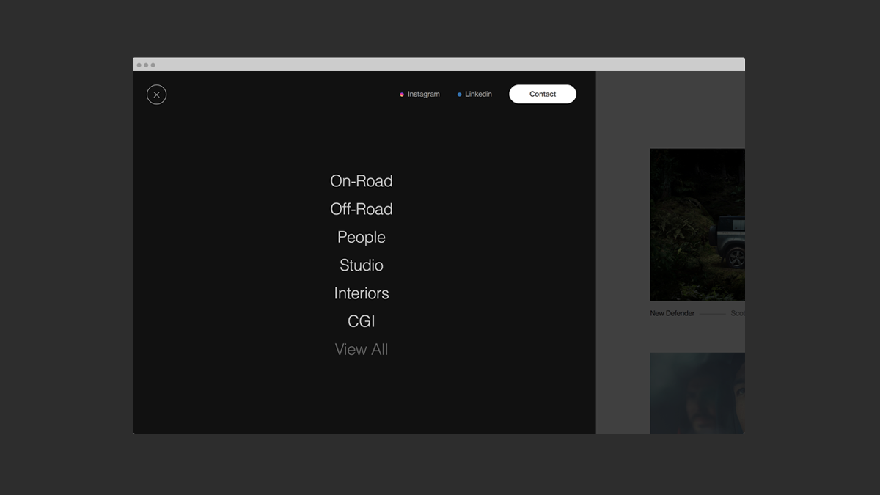Open the Linkedin profile link
The image size is (880, 495).
click(478, 94)
